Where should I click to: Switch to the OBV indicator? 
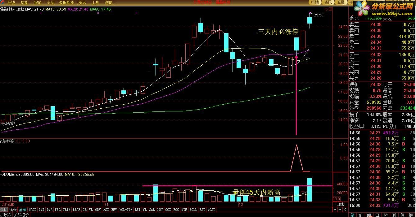98,210
